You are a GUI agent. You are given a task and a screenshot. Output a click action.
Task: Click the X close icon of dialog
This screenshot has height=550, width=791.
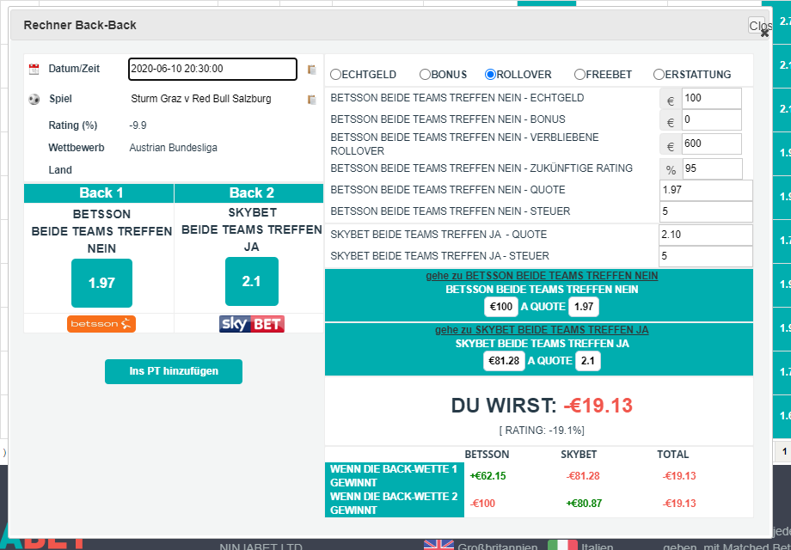pos(764,34)
